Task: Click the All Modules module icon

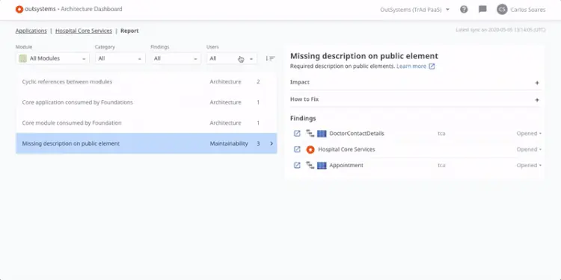Action: pyautogui.click(x=22, y=58)
